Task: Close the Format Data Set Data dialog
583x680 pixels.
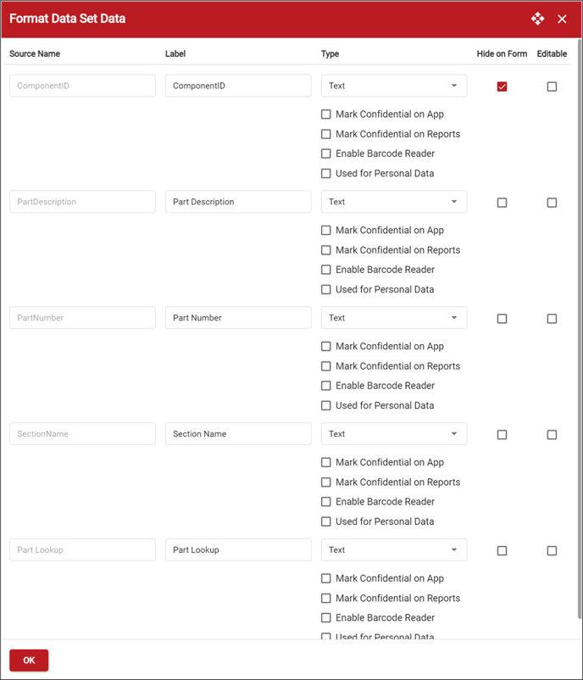Action: 562,20
